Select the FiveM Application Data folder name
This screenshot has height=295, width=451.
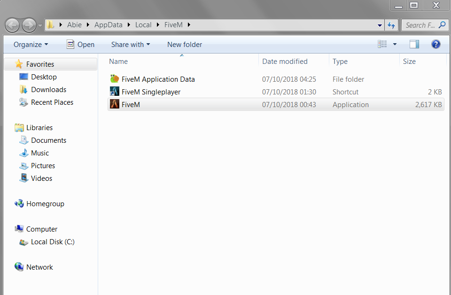158,79
